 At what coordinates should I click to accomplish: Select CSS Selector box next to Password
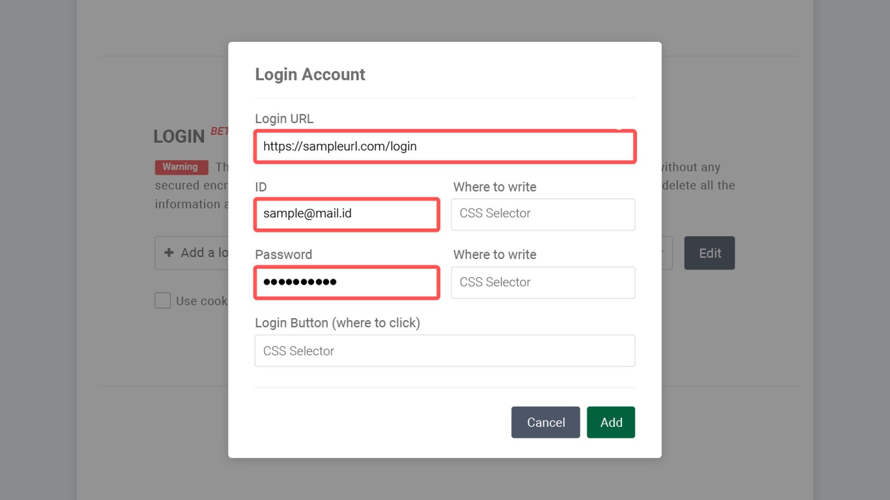[543, 283]
